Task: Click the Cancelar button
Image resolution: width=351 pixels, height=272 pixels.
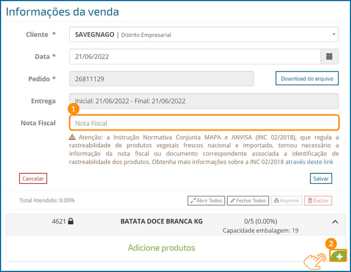Action: pos(33,179)
